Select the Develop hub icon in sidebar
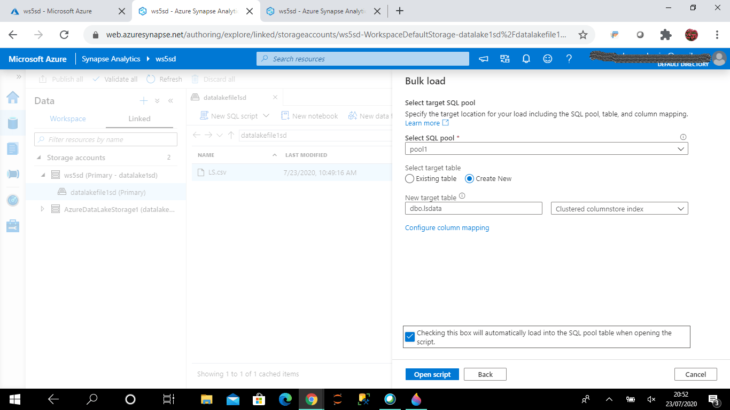This screenshot has height=410, width=730. (x=13, y=148)
